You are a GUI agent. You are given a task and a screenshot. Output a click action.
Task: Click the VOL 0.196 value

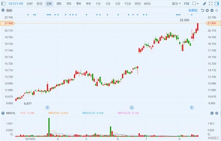tap(27, 113)
